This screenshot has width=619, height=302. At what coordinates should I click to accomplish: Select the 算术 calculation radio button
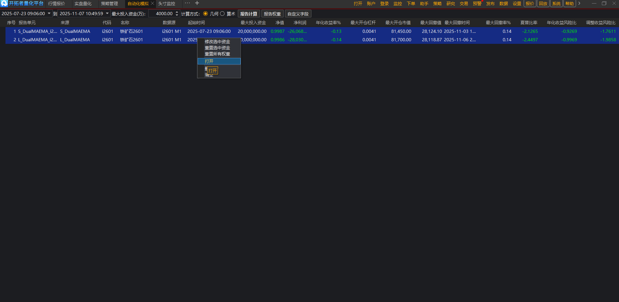click(x=222, y=14)
